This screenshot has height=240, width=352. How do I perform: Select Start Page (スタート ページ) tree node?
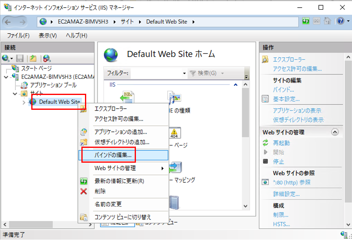pyautogui.click(x=36, y=68)
